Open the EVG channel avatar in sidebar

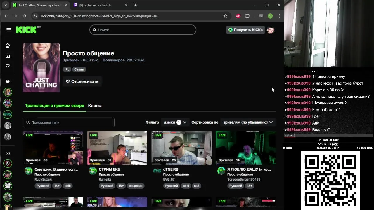coord(8,114)
